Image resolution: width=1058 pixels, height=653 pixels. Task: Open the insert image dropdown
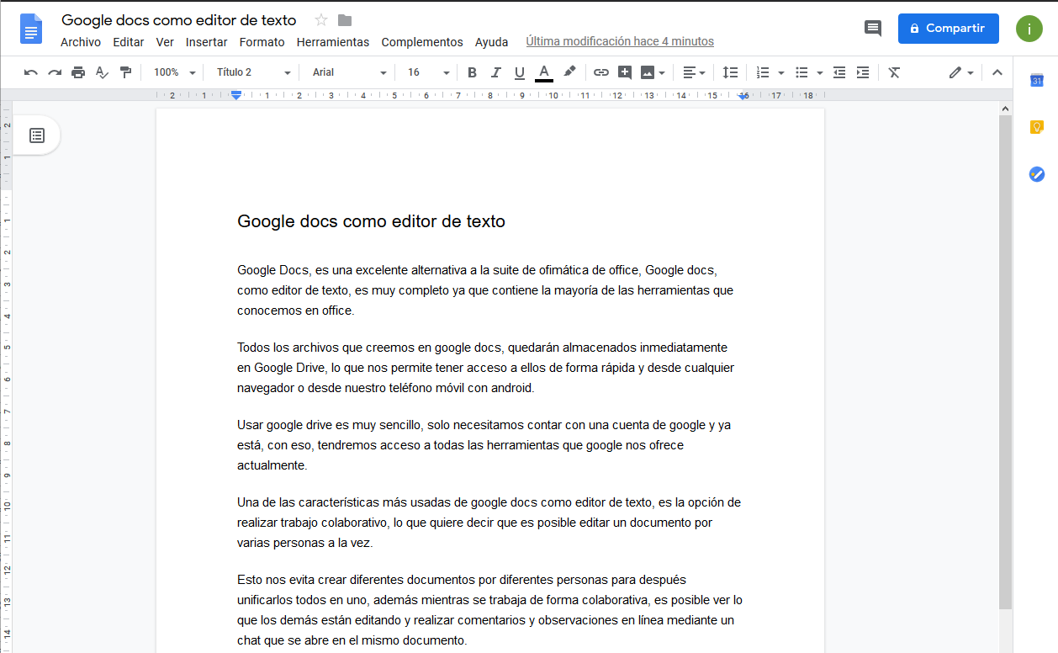coord(653,72)
